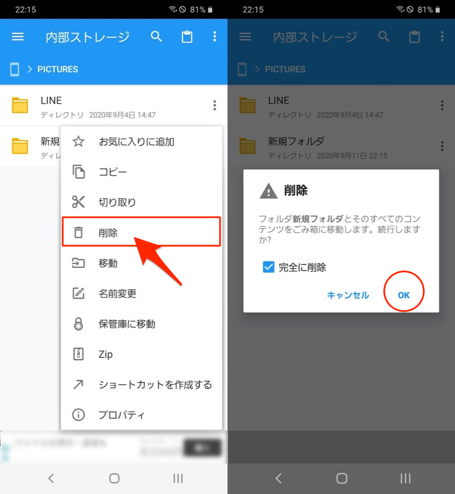
Task: Open the three-dot menu for the undimmed LINE folder
Action: pyautogui.click(x=214, y=105)
